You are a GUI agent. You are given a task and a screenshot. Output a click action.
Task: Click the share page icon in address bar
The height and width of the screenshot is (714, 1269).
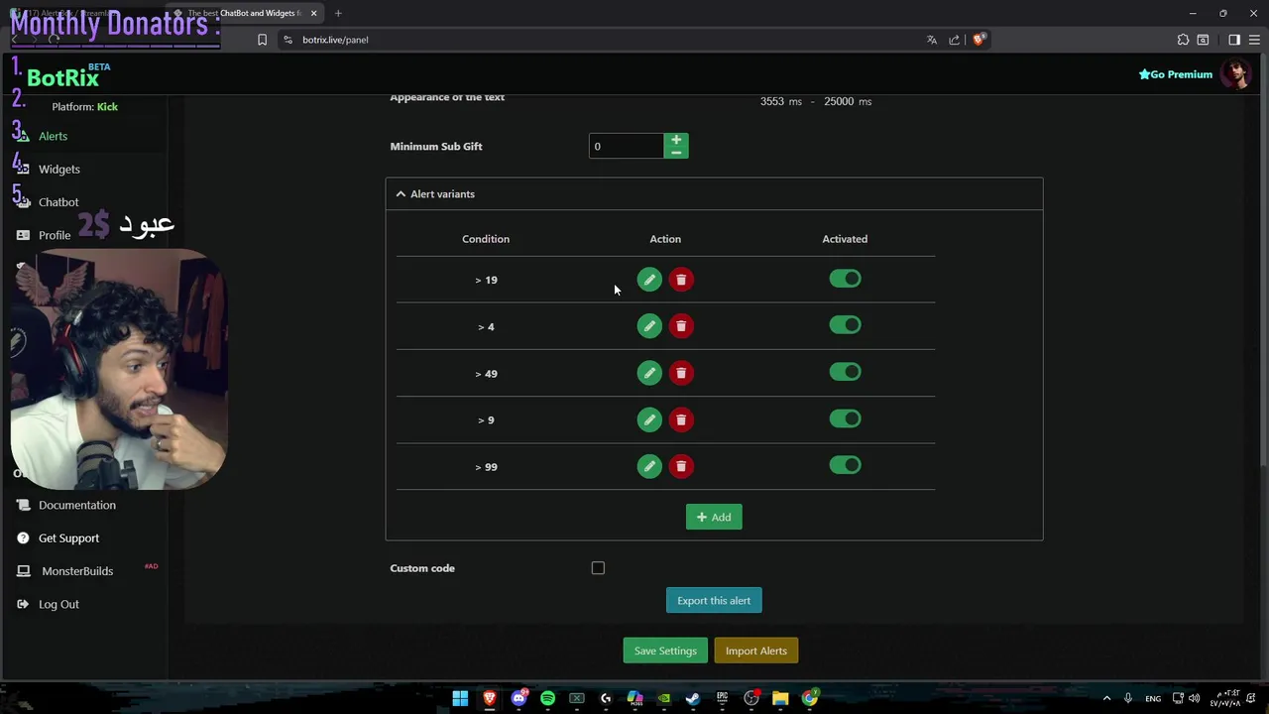[954, 40]
